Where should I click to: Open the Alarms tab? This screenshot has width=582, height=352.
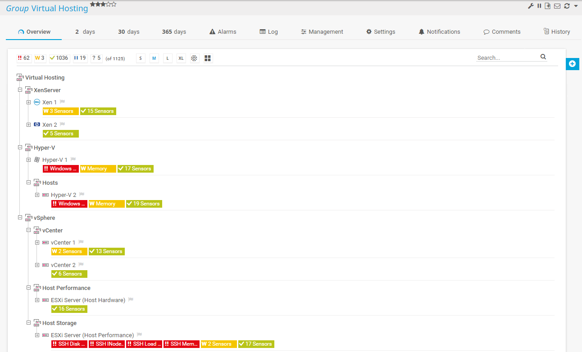coord(223,32)
